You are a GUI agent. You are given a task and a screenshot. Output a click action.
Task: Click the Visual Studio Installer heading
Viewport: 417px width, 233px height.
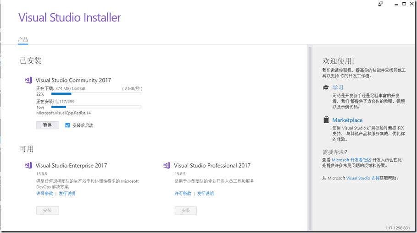coord(69,17)
